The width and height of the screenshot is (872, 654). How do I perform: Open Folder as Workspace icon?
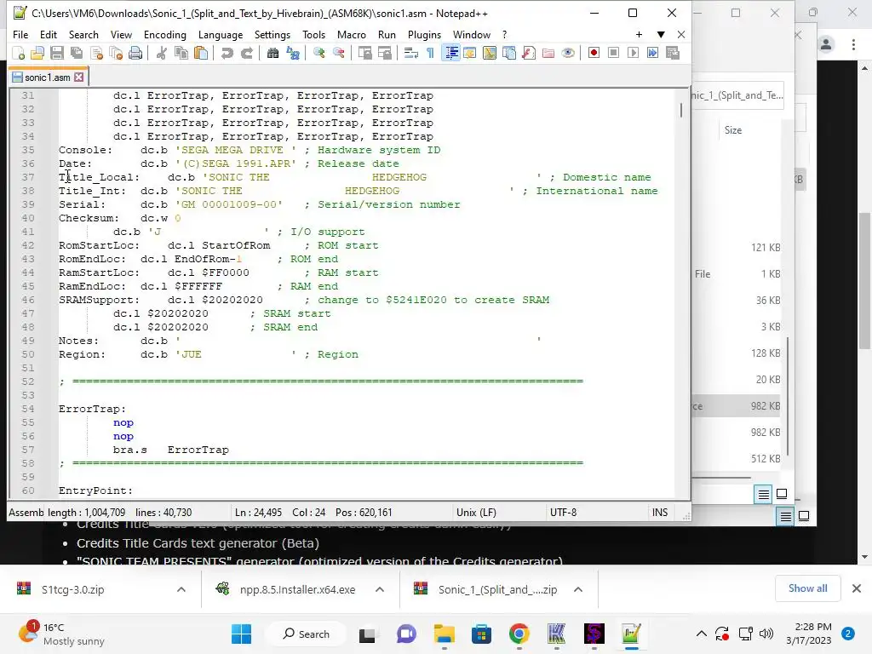tap(548, 53)
